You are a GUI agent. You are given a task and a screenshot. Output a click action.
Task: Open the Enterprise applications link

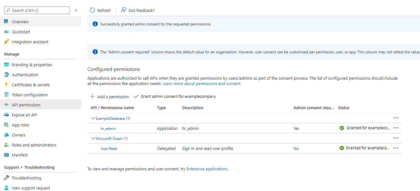click(207, 169)
